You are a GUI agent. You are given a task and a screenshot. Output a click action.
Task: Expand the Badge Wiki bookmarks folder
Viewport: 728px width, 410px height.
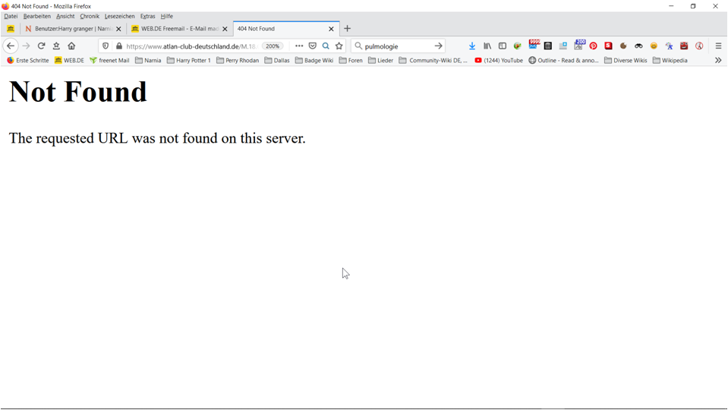(314, 61)
